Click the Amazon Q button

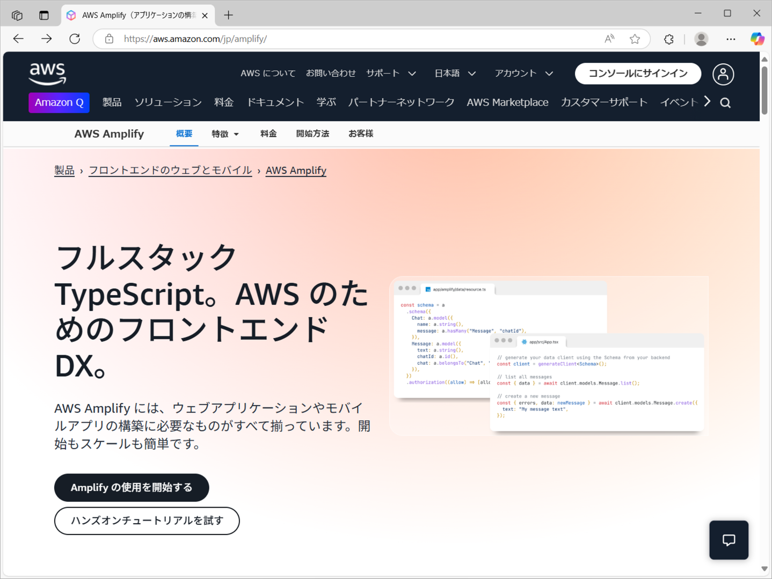point(59,102)
